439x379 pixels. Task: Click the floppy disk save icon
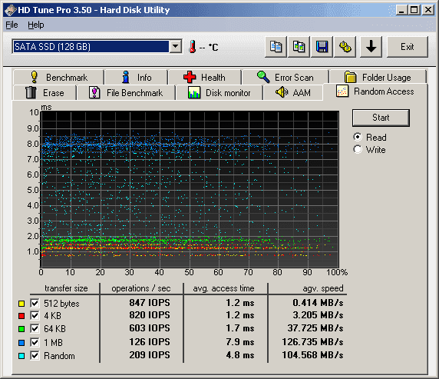point(322,47)
